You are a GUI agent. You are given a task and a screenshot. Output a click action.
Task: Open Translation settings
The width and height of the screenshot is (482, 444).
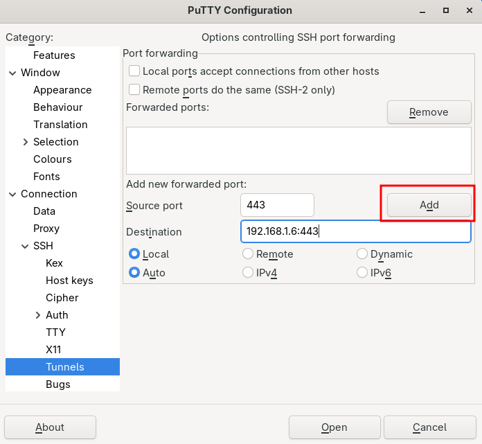coord(60,125)
